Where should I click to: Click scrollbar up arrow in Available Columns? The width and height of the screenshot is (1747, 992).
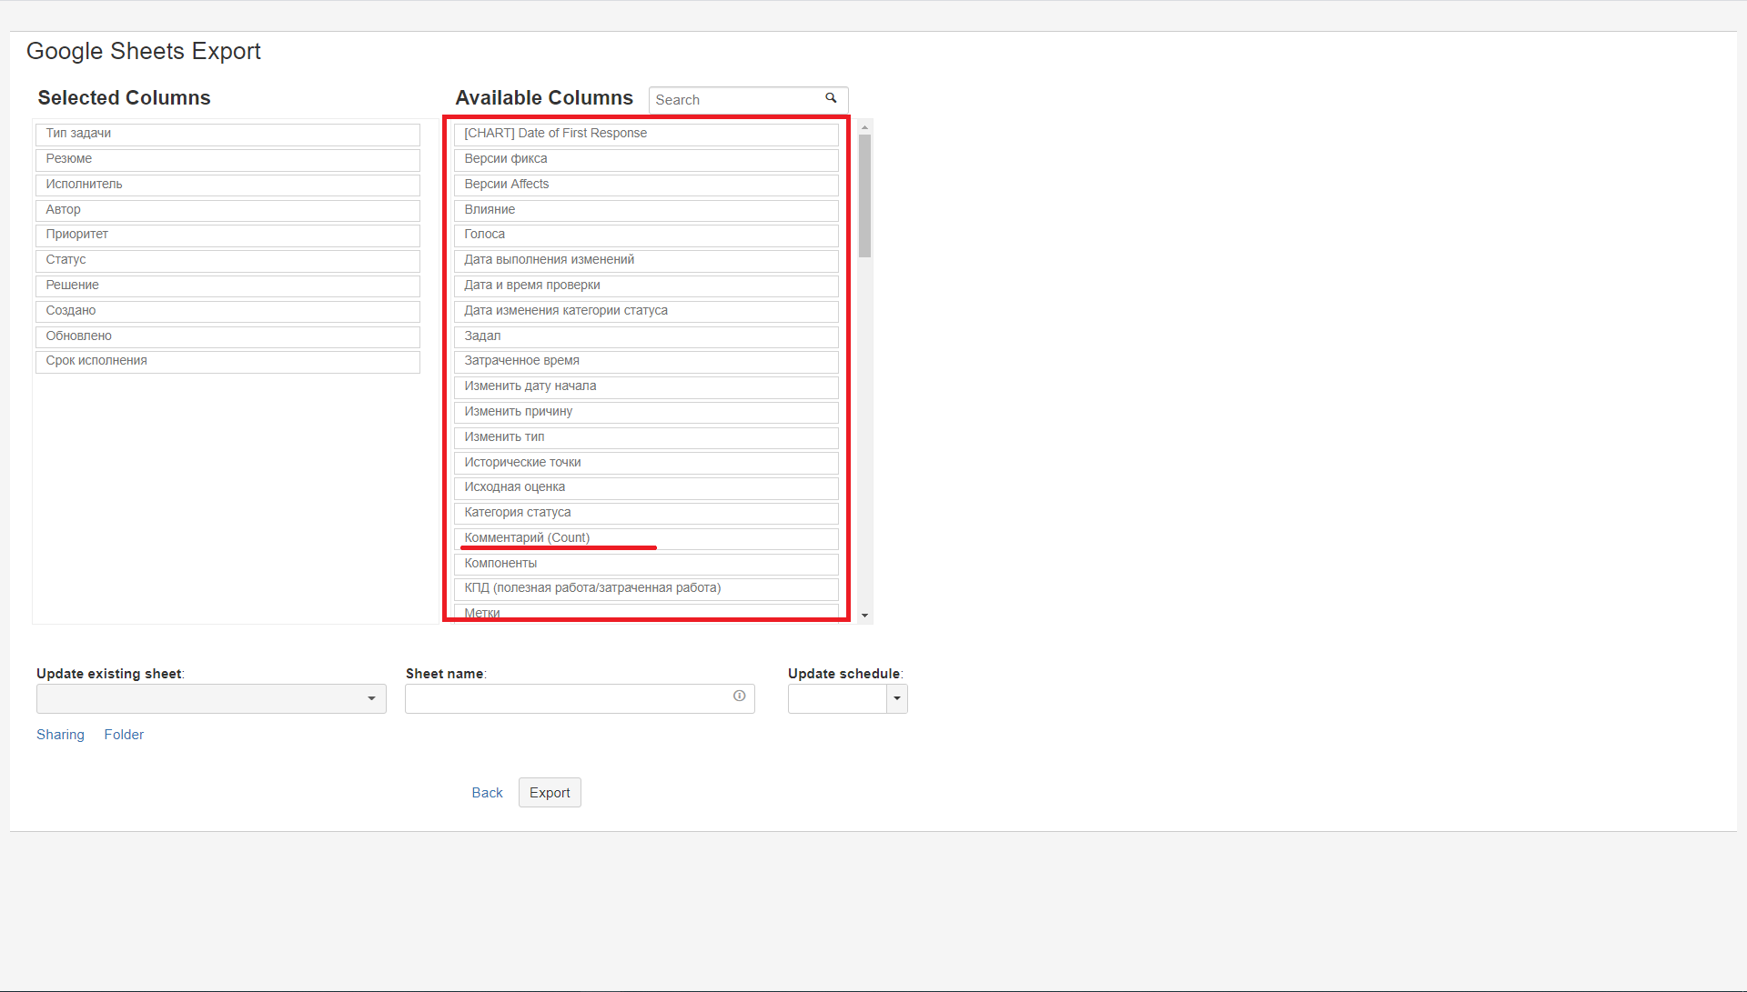864,127
